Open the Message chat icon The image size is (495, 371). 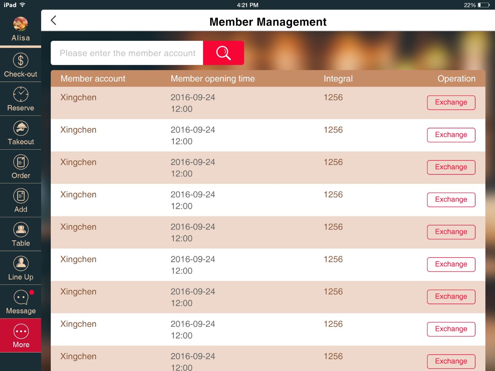click(20, 297)
